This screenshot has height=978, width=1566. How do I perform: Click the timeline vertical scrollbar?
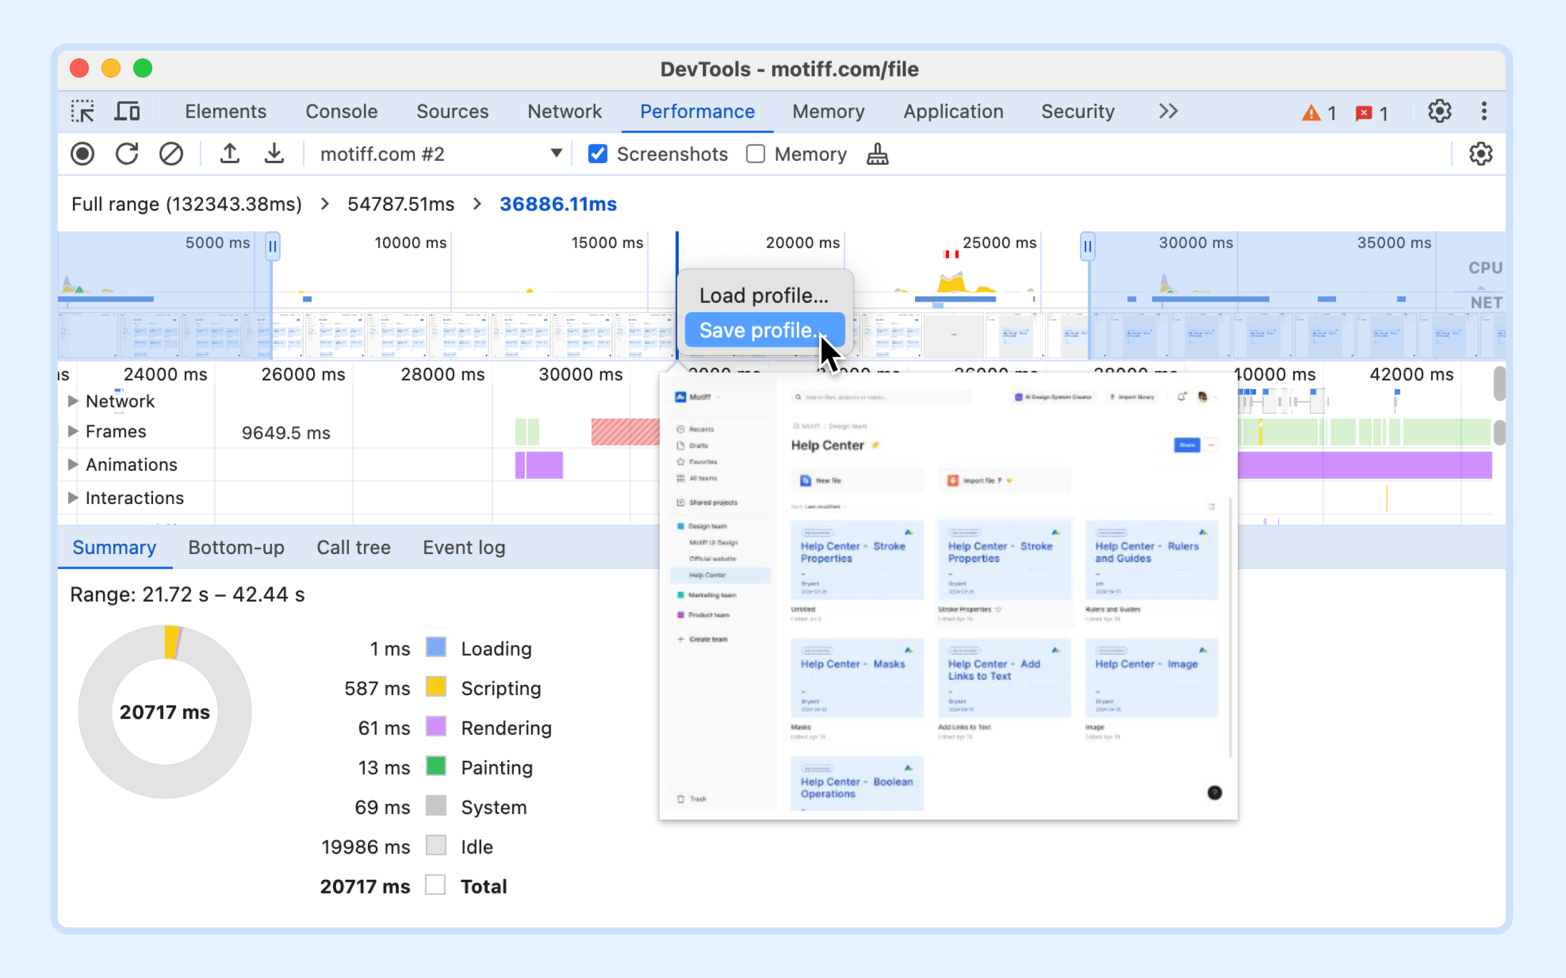click(x=1499, y=384)
